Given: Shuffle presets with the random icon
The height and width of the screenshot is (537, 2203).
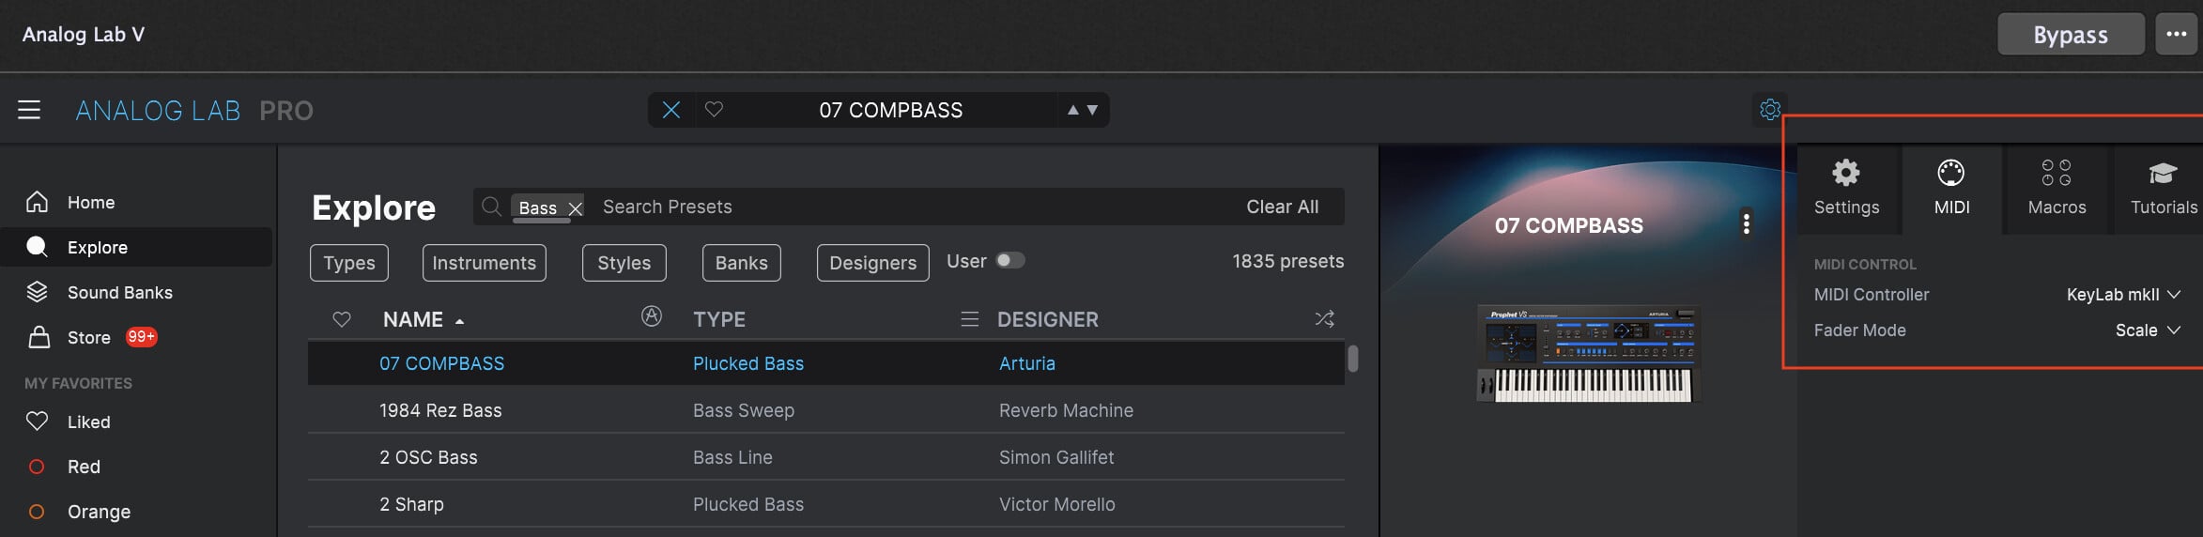Looking at the screenshot, I should tap(1324, 319).
